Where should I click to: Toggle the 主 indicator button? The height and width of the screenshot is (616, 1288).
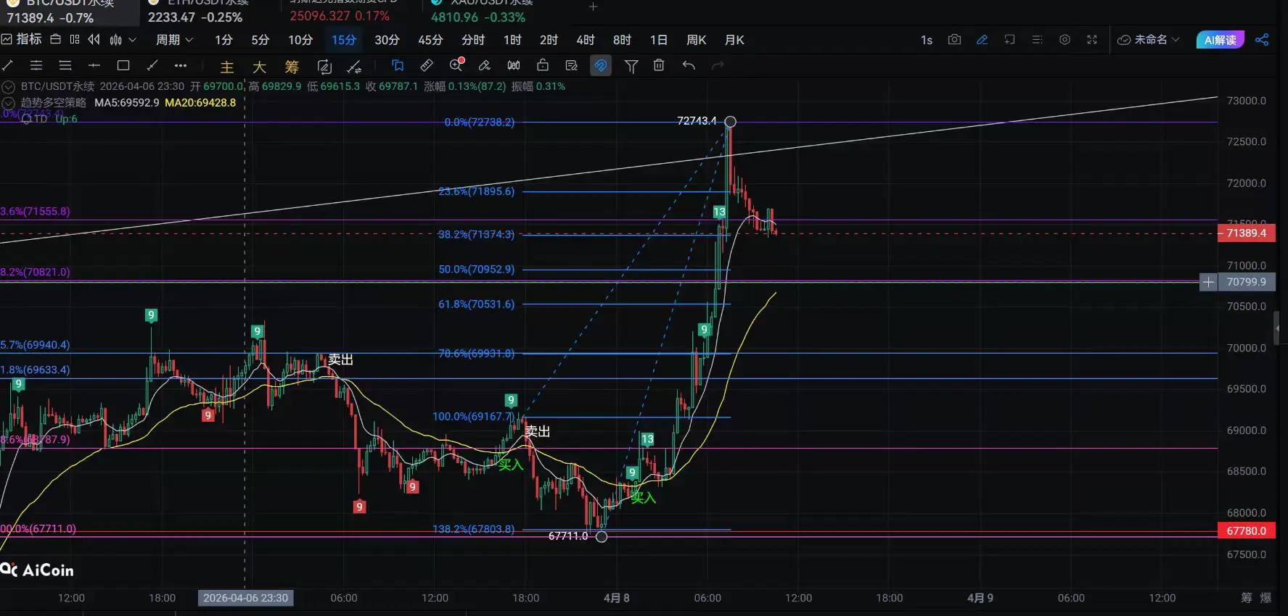click(x=227, y=67)
